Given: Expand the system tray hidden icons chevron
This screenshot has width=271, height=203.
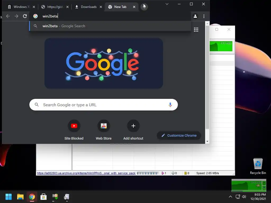Looking at the screenshot, I should 231,197.
